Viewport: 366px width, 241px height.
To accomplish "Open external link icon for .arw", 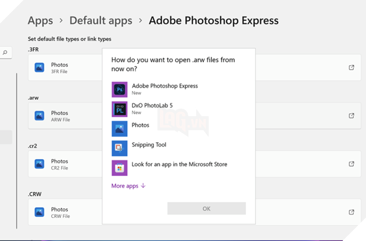I will [351, 116].
